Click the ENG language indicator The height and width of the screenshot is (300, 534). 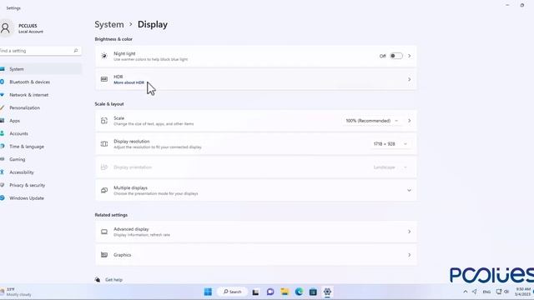tap(486, 292)
